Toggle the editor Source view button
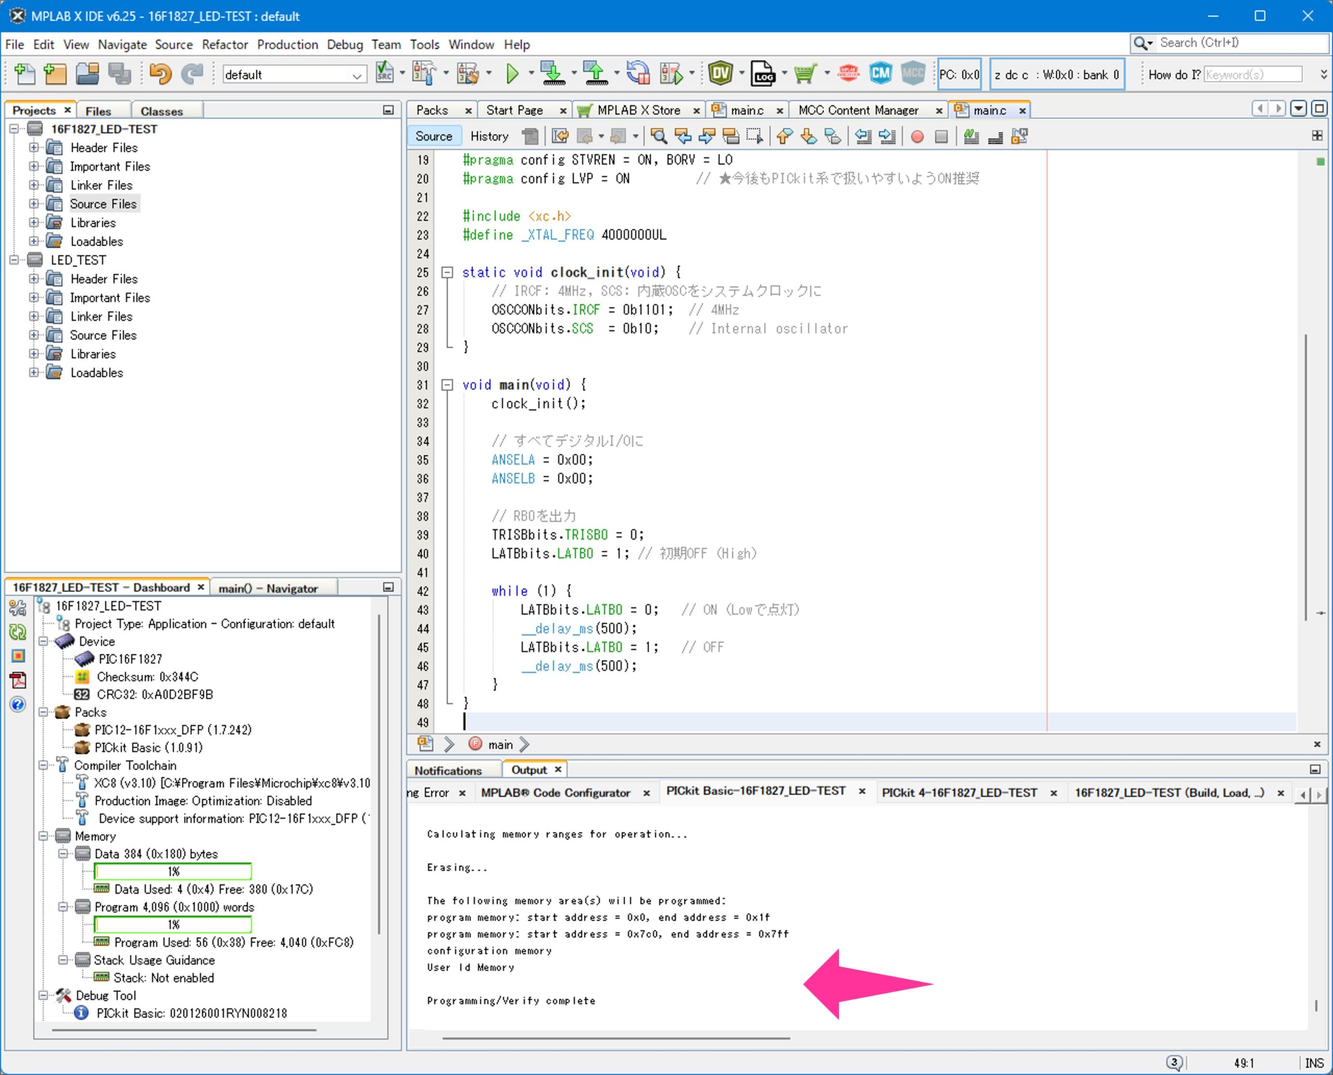The height and width of the screenshot is (1075, 1333). (433, 136)
